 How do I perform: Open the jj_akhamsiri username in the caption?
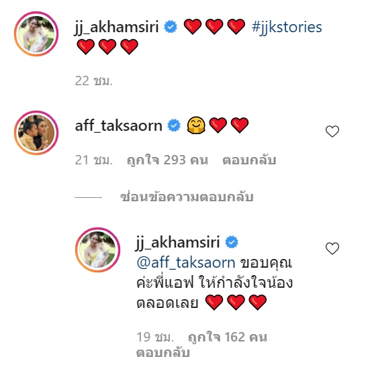tap(117, 27)
